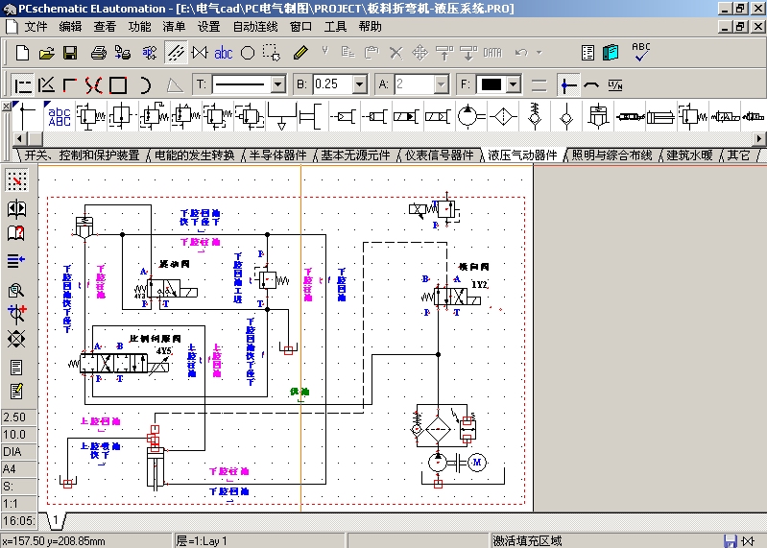Screen dimensions: 767x548
Task: Select right-angled line type
Action: [69, 85]
